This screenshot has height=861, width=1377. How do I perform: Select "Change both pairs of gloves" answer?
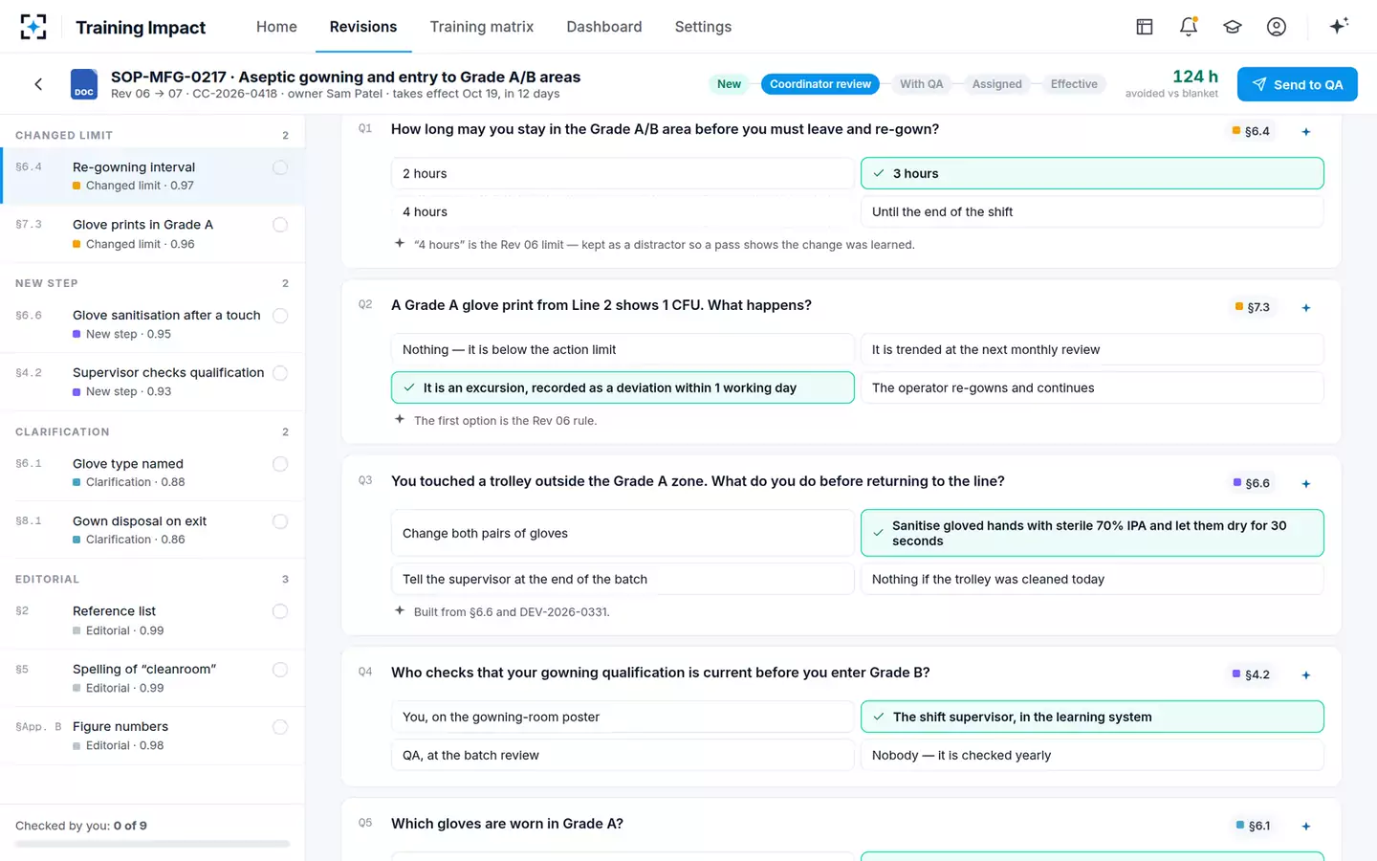[x=623, y=533]
